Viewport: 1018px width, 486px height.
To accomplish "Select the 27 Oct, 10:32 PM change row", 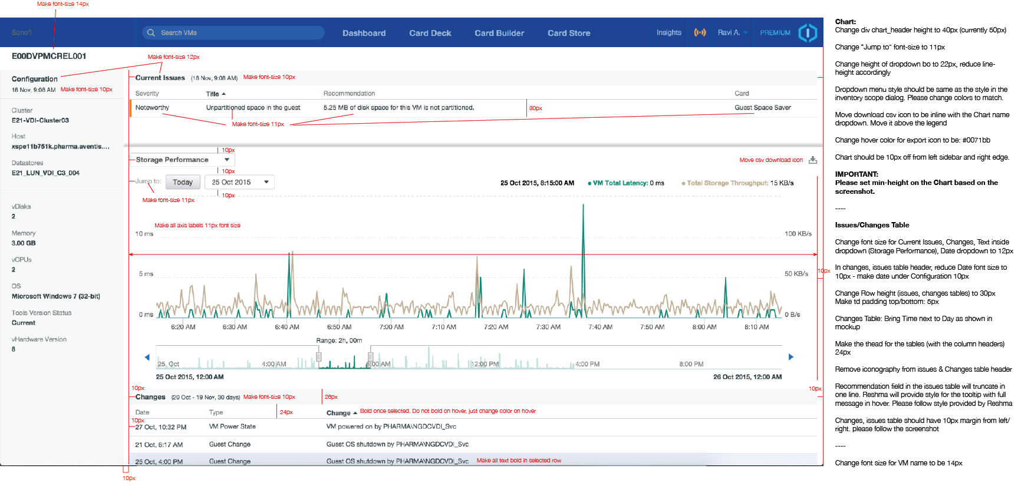I will pyautogui.click(x=475, y=427).
